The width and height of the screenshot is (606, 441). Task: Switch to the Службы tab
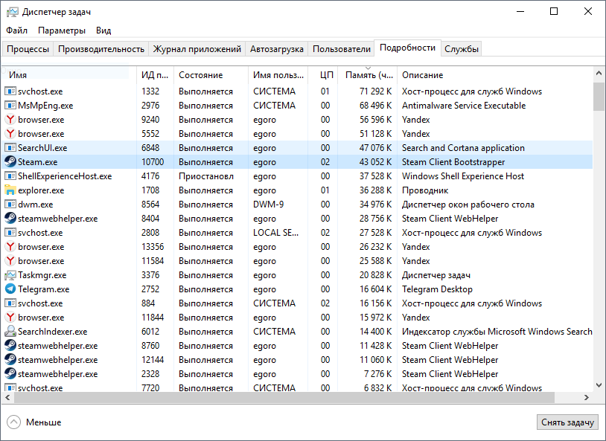462,49
